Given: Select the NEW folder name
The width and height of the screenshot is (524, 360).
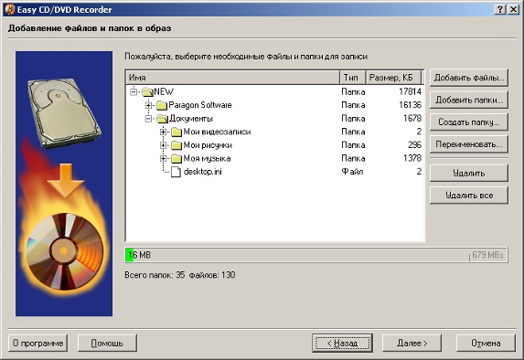Looking at the screenshot, I should [164, 92].
